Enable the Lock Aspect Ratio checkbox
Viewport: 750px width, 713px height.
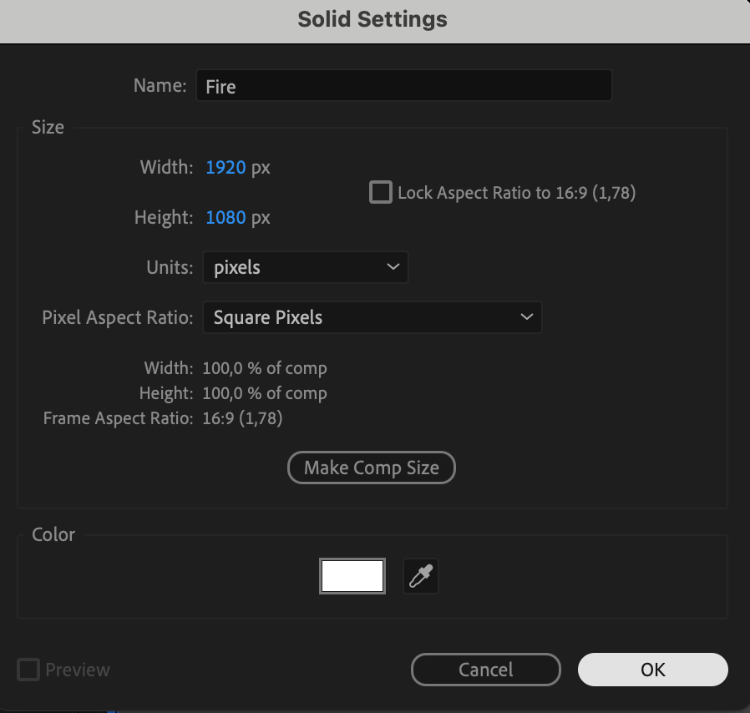[381, 193]
